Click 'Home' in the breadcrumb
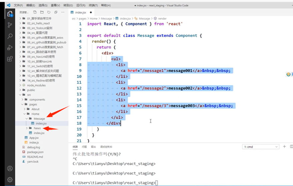293x186 pixels. point(94,19)
